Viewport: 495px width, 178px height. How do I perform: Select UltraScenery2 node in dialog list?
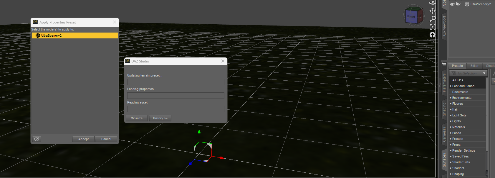(x=75, y=35)
